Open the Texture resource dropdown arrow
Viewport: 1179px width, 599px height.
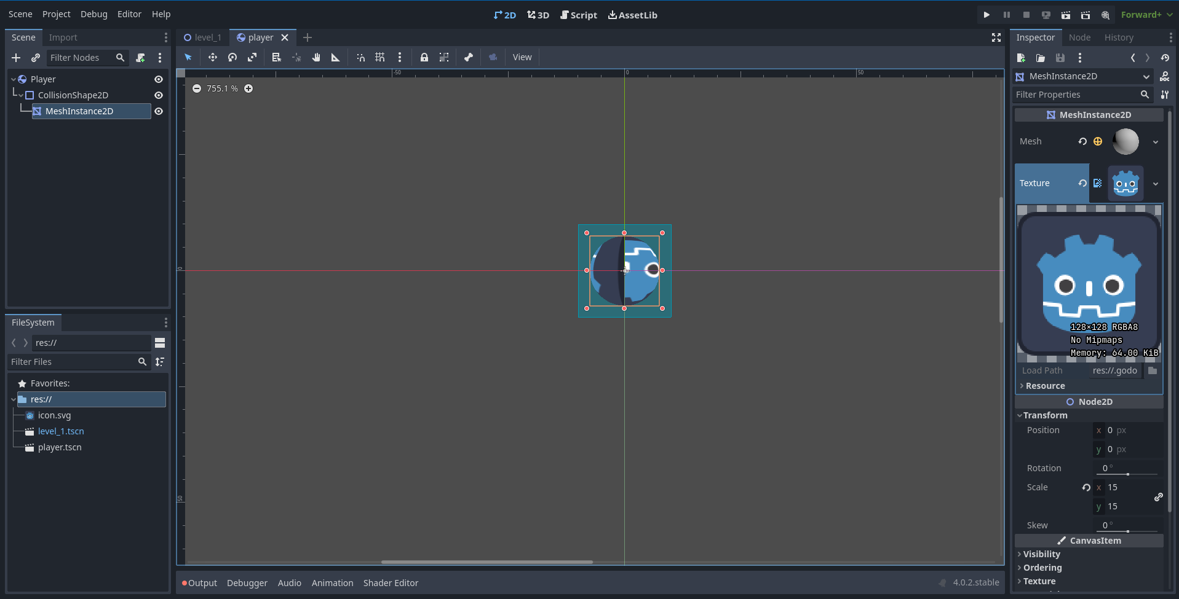click(x=1156, y=184)
